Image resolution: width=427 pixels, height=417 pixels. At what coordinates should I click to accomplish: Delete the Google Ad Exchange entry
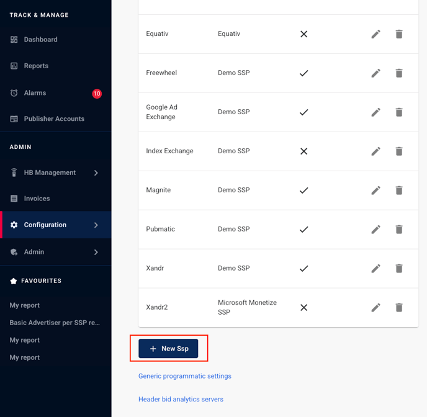coord(399,112)
